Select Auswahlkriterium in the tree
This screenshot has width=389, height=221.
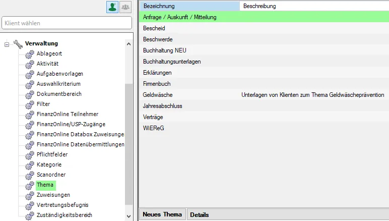[x=58, y=84]
